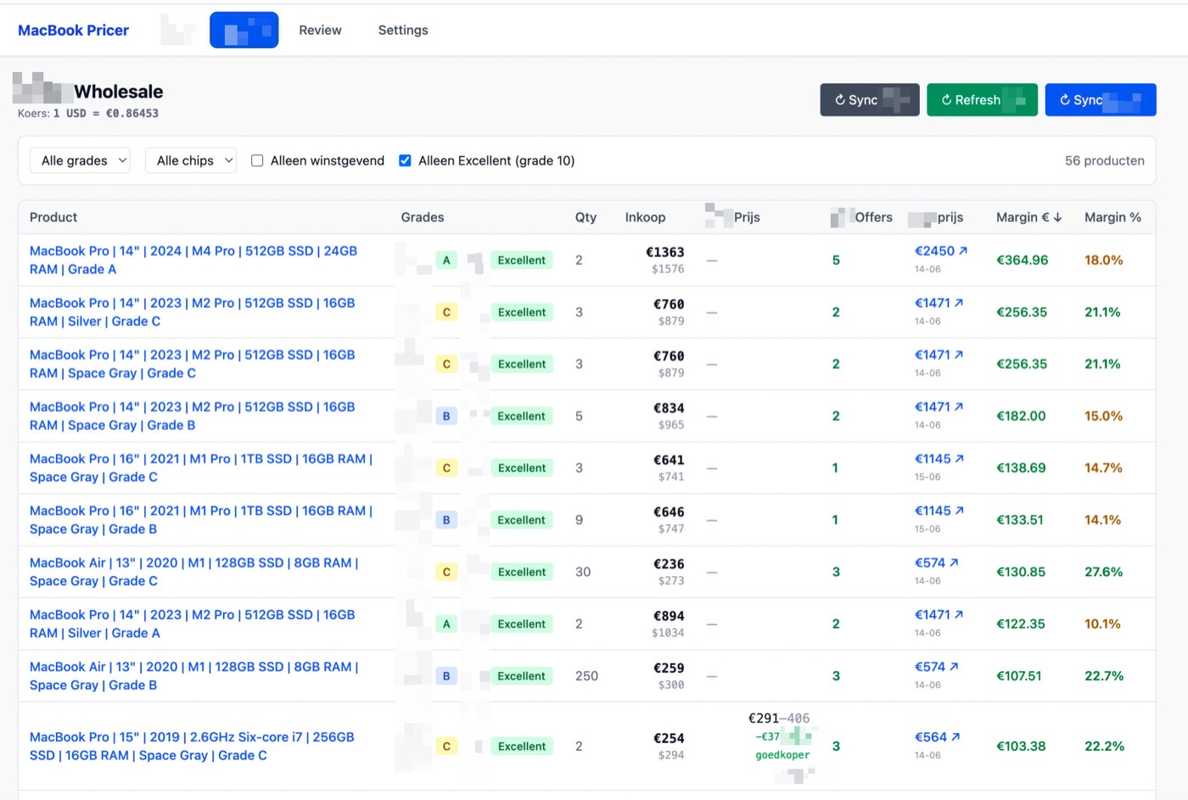
Task: Open the €2450 external price link
Action: pos(941,251)
